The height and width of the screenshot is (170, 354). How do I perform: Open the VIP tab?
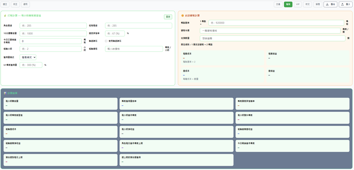point(298,4)
